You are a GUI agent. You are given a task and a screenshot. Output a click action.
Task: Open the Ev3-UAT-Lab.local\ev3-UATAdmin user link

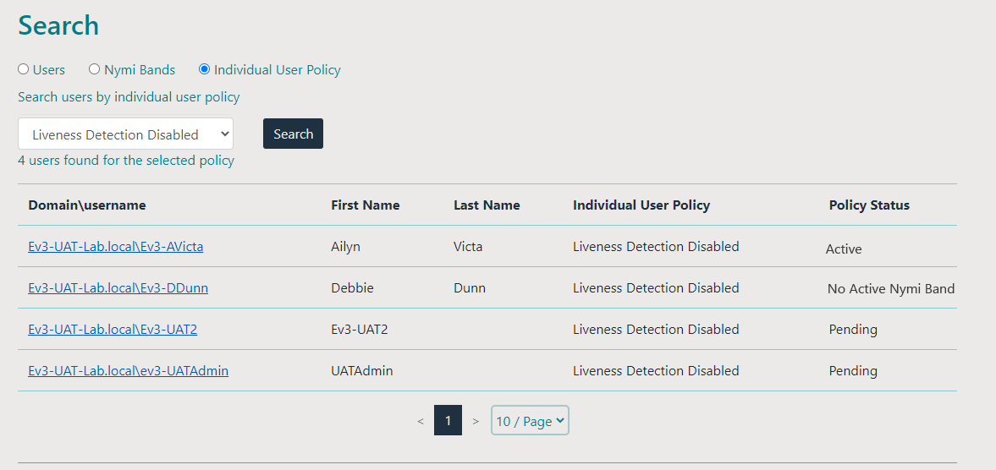coord(128,371)
